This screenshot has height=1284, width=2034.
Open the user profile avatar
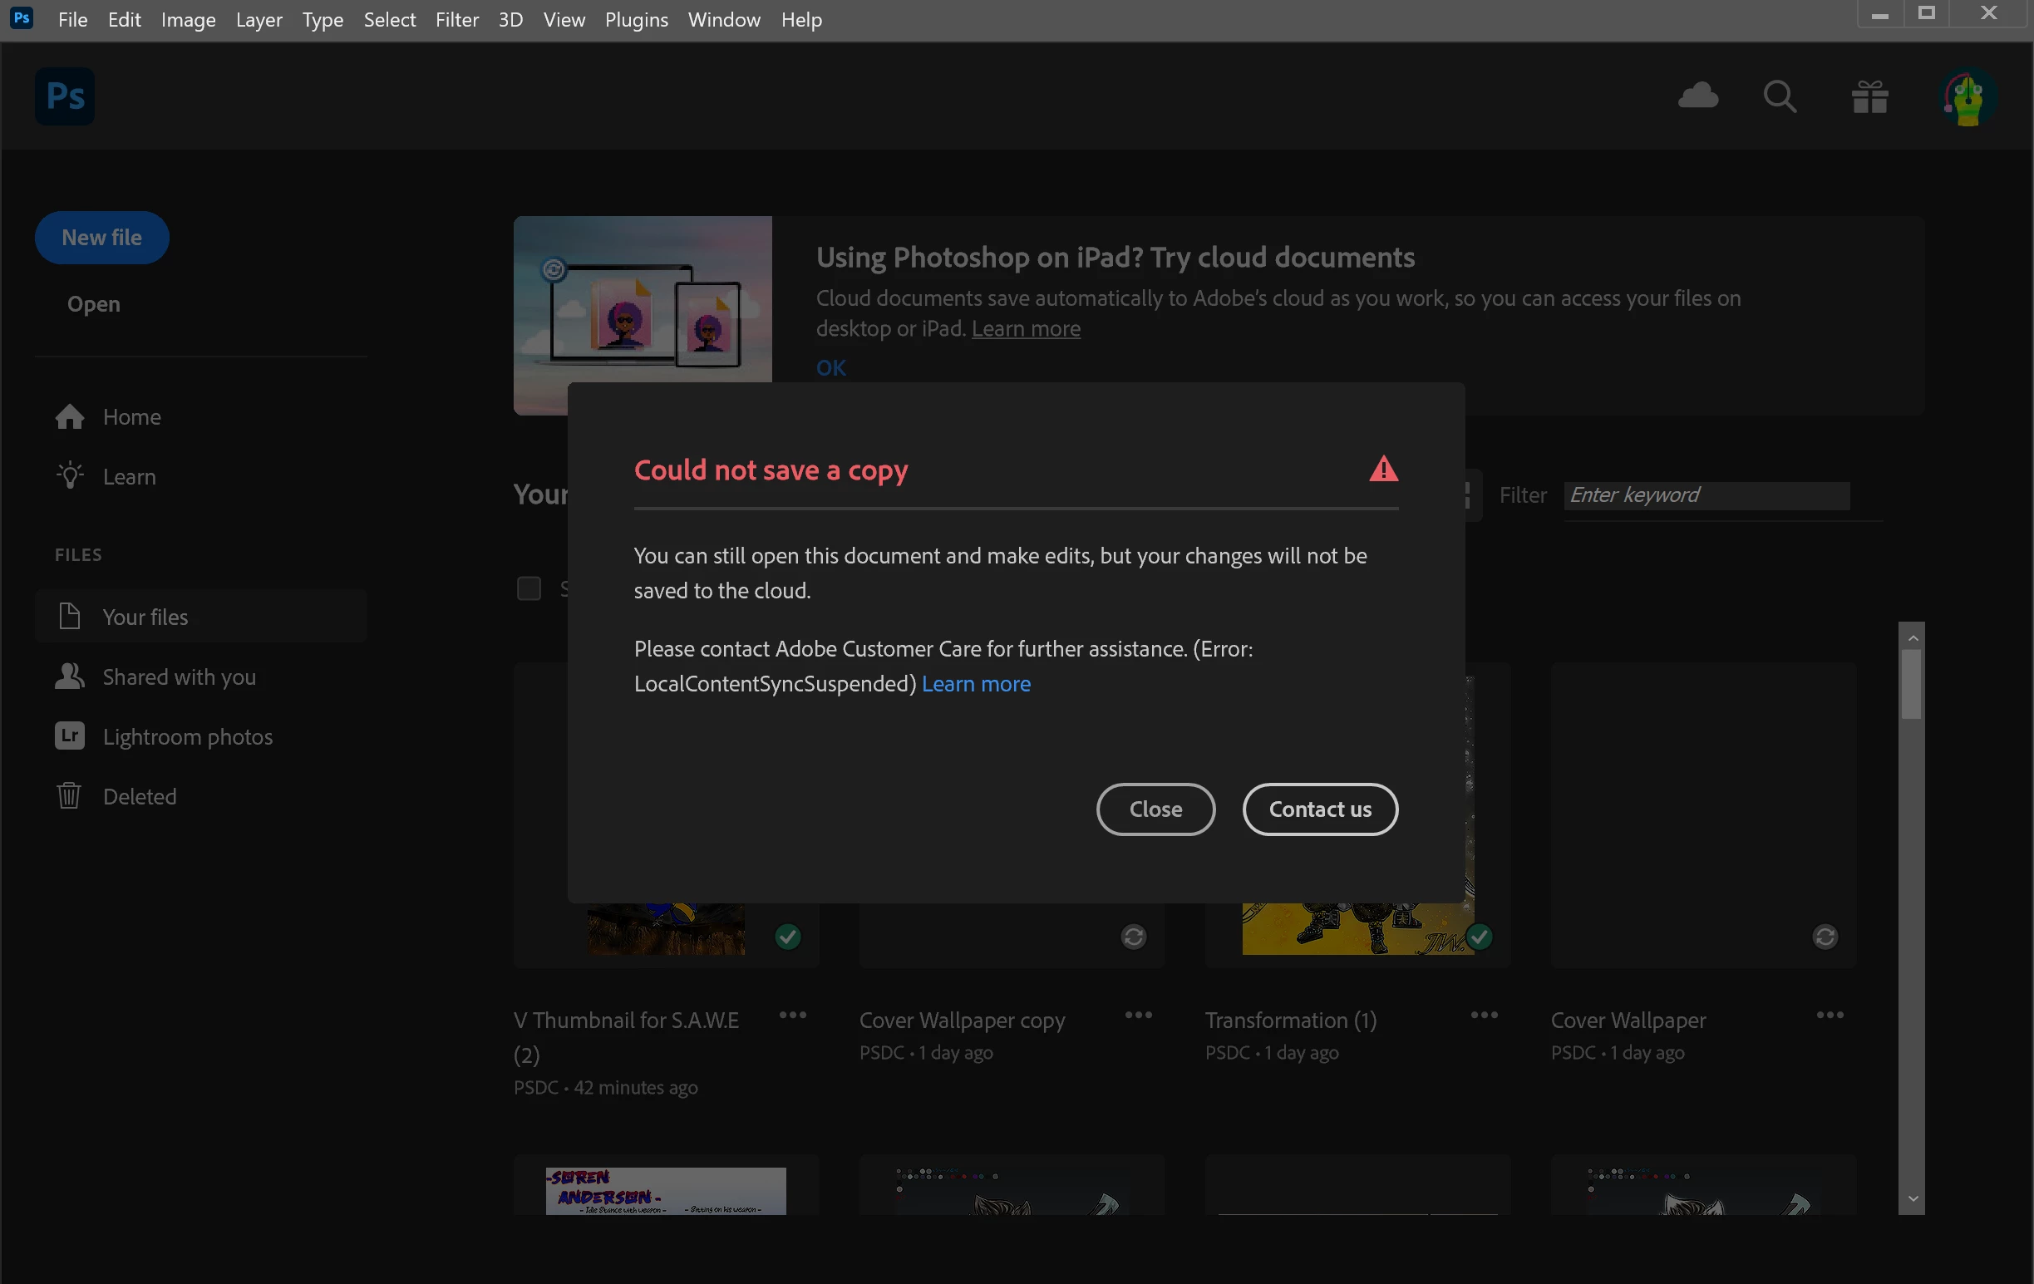[x=1968, y=98]
